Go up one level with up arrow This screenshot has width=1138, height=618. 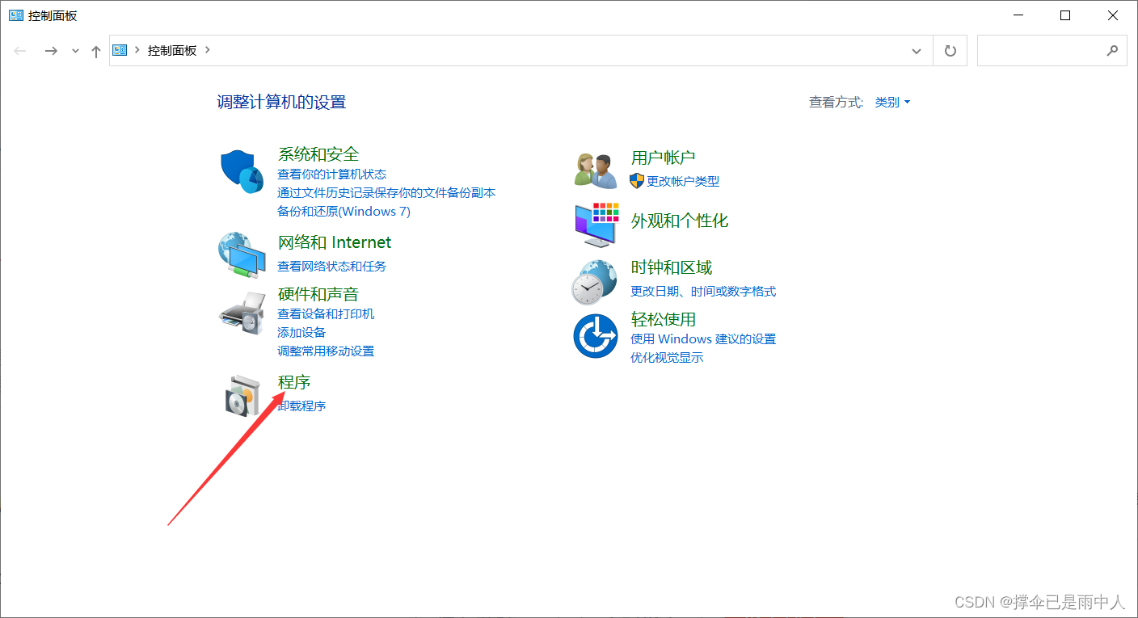pos(96,51)
